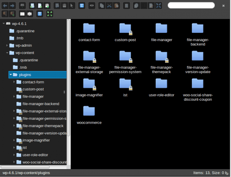Expand image-magnifier tree arrow
The image size is (231, 177).
tap(14, 140)
